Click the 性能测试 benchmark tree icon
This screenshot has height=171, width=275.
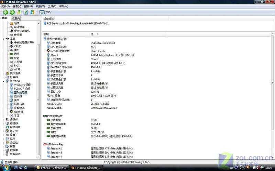click(x=7, y=154)
